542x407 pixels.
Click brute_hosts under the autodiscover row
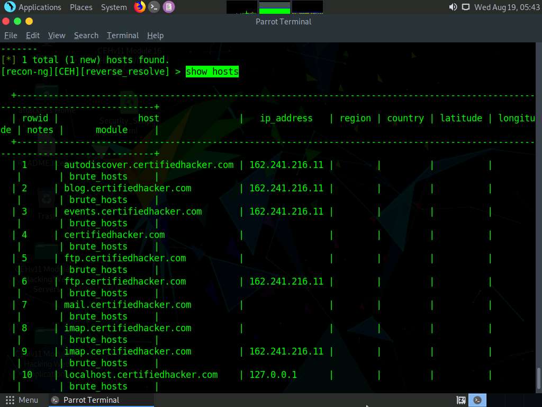(98, 176)
